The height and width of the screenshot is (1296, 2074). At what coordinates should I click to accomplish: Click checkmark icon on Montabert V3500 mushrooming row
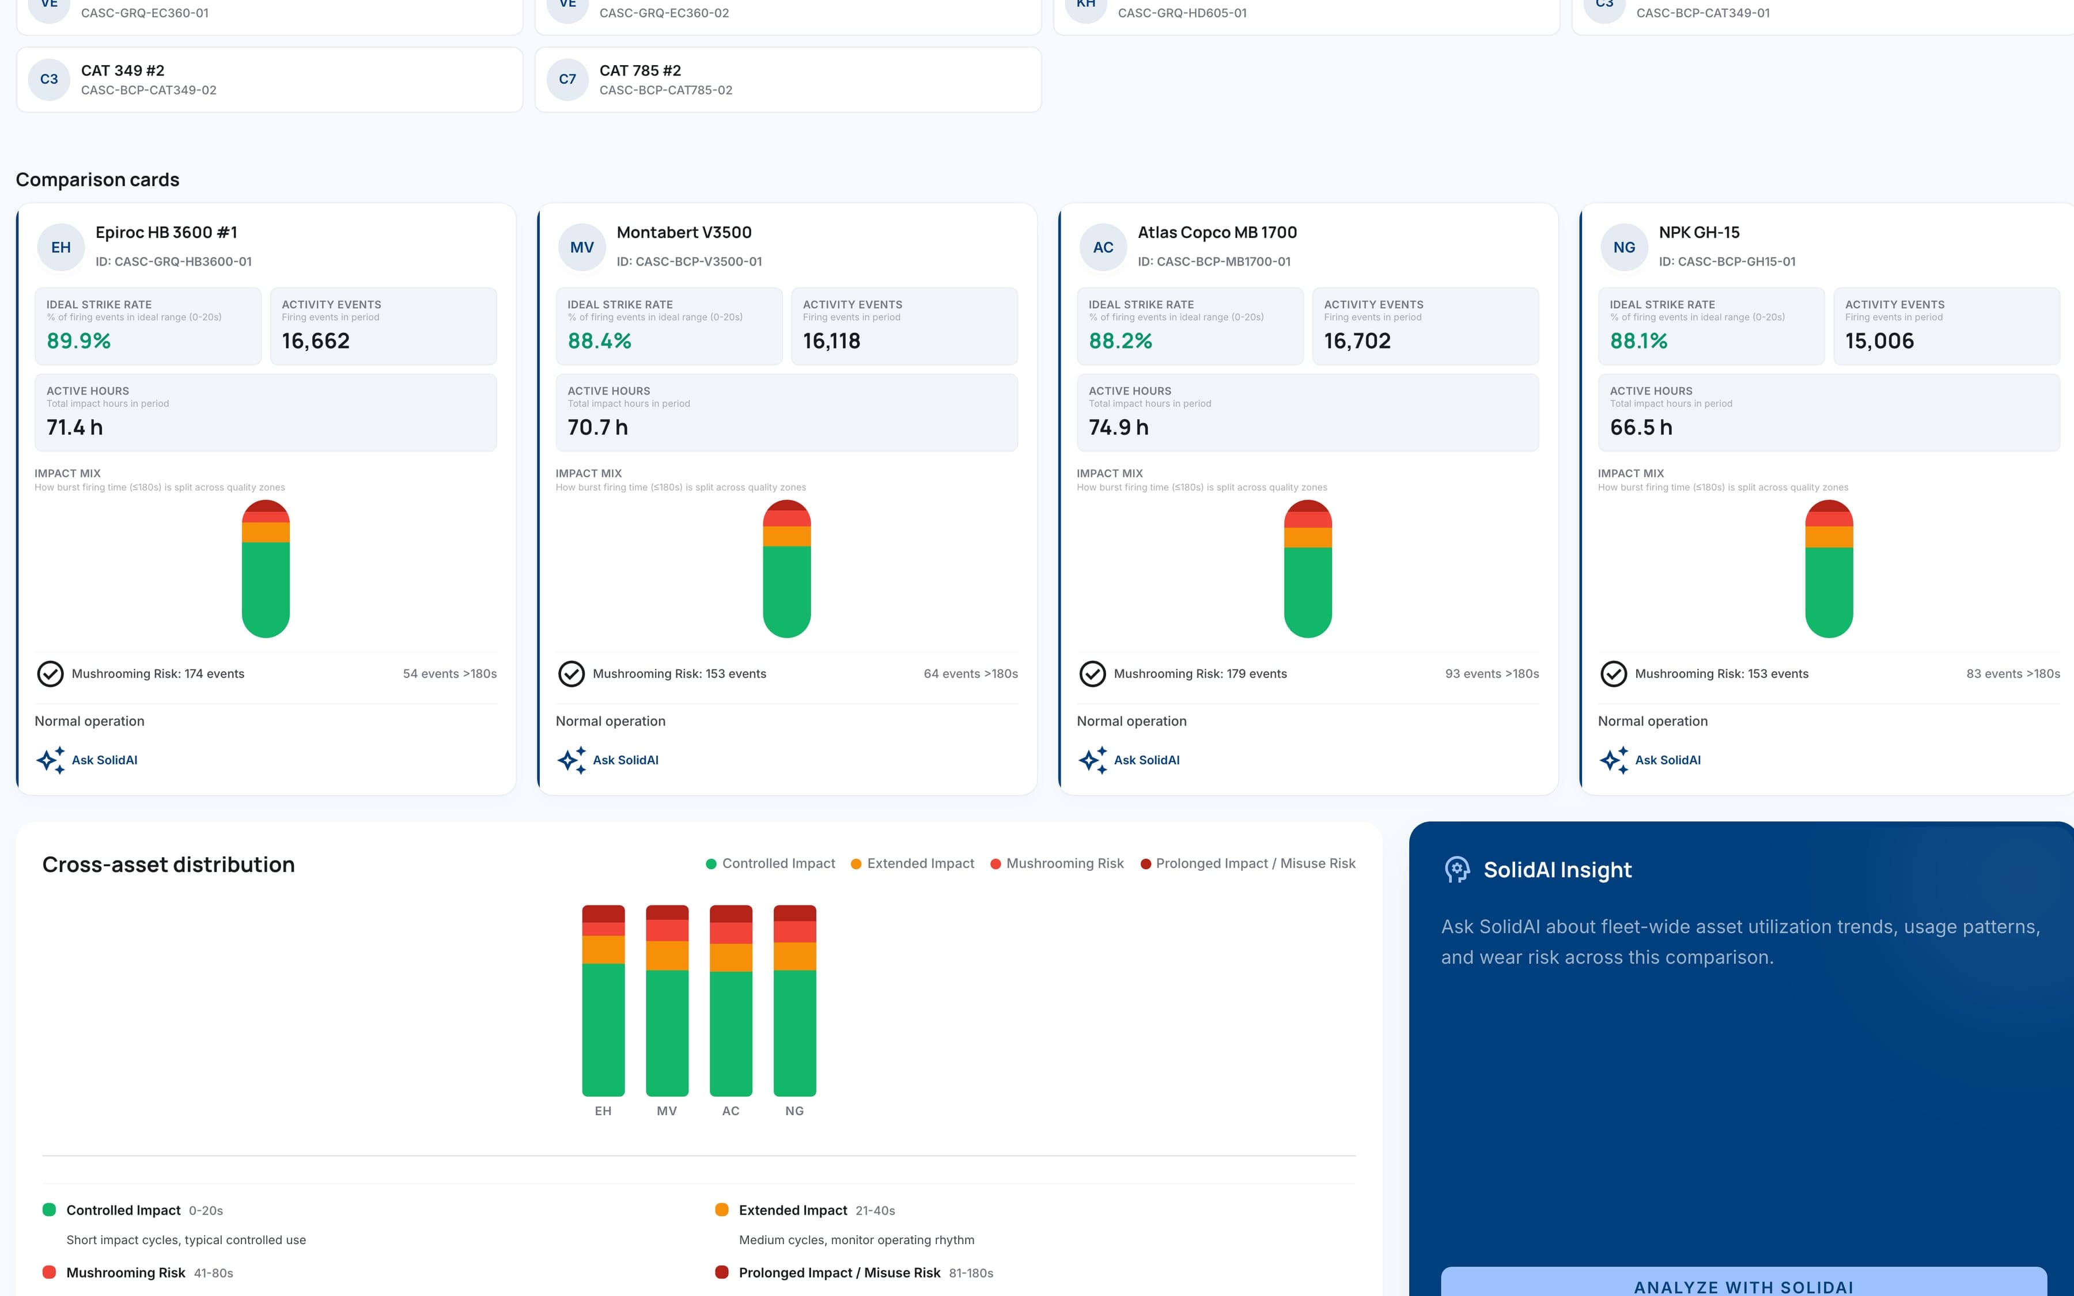click(572, 674)
